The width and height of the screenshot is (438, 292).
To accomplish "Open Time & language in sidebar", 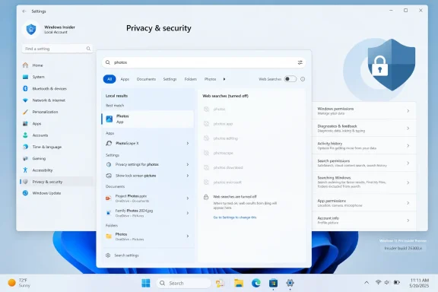I will 57,147.
